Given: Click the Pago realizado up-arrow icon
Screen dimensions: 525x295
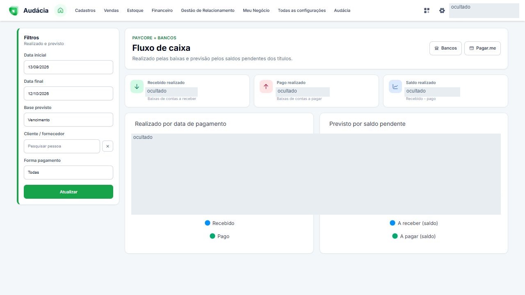Looking at the screenshot, I should click(x=266, y=86).
